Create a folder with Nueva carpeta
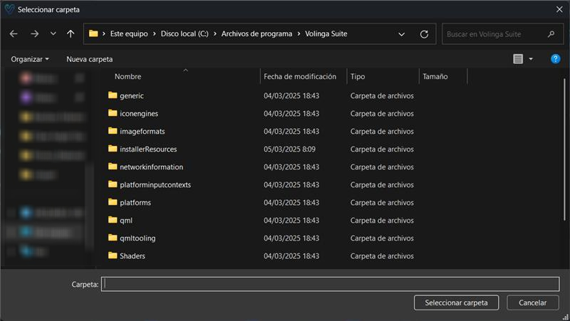The width and height of the screenshot is (570, 321). pyautogui.click(x=89, y=59)
